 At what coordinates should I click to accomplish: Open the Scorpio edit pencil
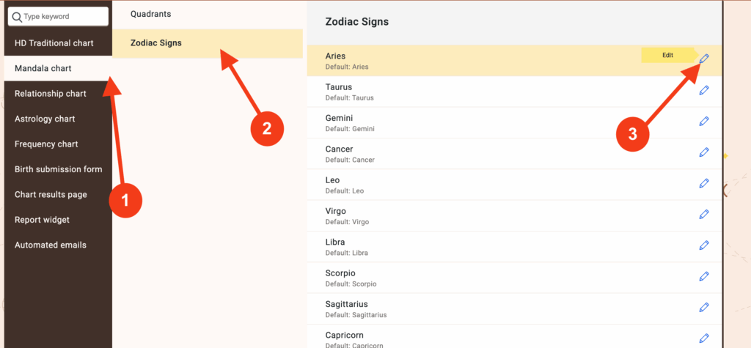coord(704,276)
